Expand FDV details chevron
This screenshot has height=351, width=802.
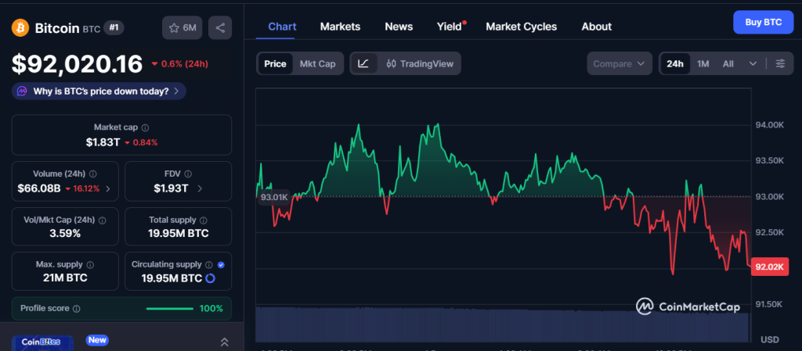pos(200,188)
